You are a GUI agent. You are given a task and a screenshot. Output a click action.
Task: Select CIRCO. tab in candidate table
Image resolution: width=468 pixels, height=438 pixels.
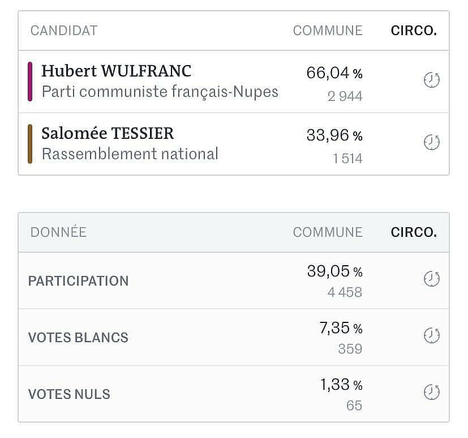pyautogui.click(x=414, y=31)
